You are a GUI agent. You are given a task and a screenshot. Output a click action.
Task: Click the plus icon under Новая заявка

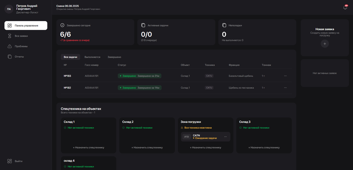pyautogui.click(x=325, y=44)
